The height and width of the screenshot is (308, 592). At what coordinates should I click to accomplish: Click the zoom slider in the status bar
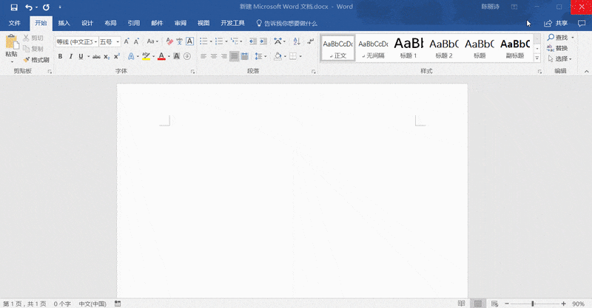coord(533,304)
